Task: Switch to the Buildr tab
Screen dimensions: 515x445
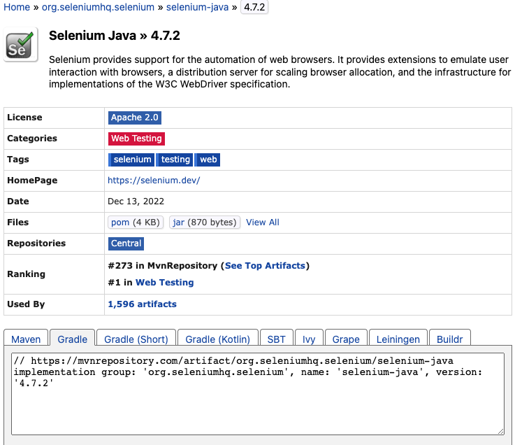Action: [449, 339]
